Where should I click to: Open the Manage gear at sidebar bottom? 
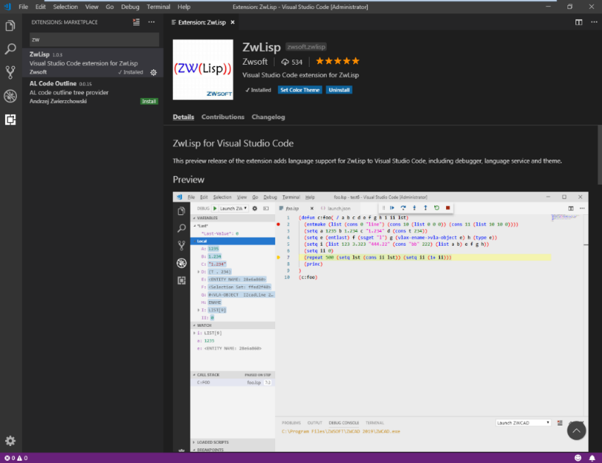[x=10, y=440]
